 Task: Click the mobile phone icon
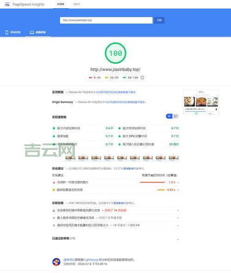(x=7, y=32)
